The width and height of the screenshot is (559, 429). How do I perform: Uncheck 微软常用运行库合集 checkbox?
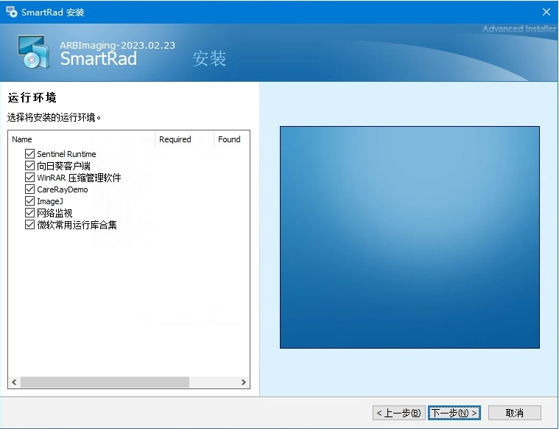click(30, 225)
